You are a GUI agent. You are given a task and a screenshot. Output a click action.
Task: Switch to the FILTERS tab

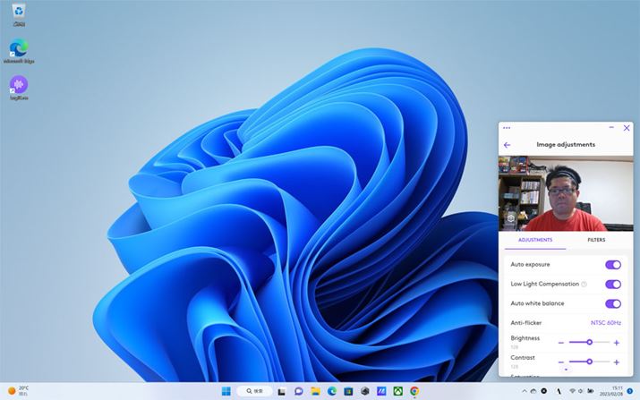(x=596, y=240)
